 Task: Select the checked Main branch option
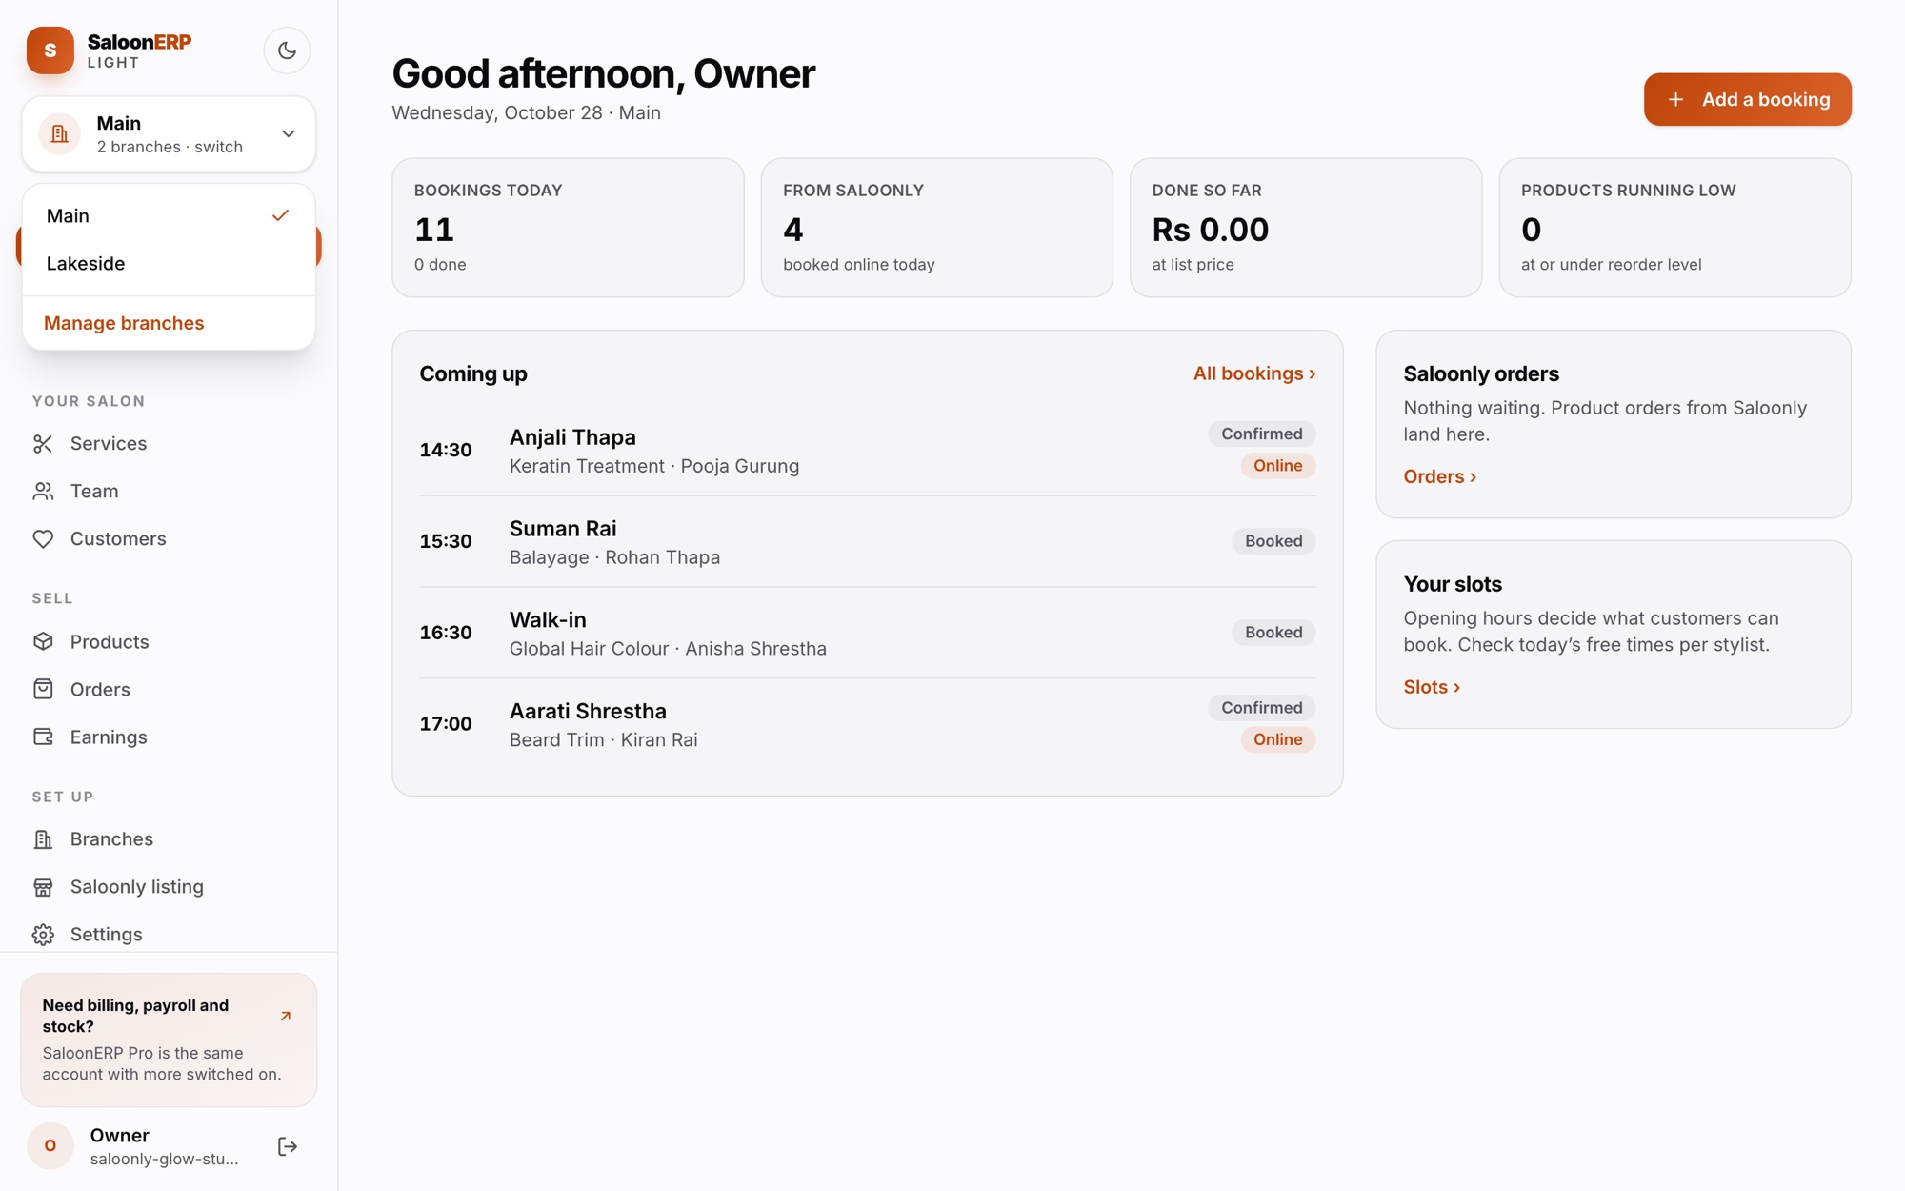point(169,216)
